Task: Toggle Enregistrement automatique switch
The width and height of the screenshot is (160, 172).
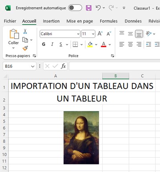Action: pos(75,8)
